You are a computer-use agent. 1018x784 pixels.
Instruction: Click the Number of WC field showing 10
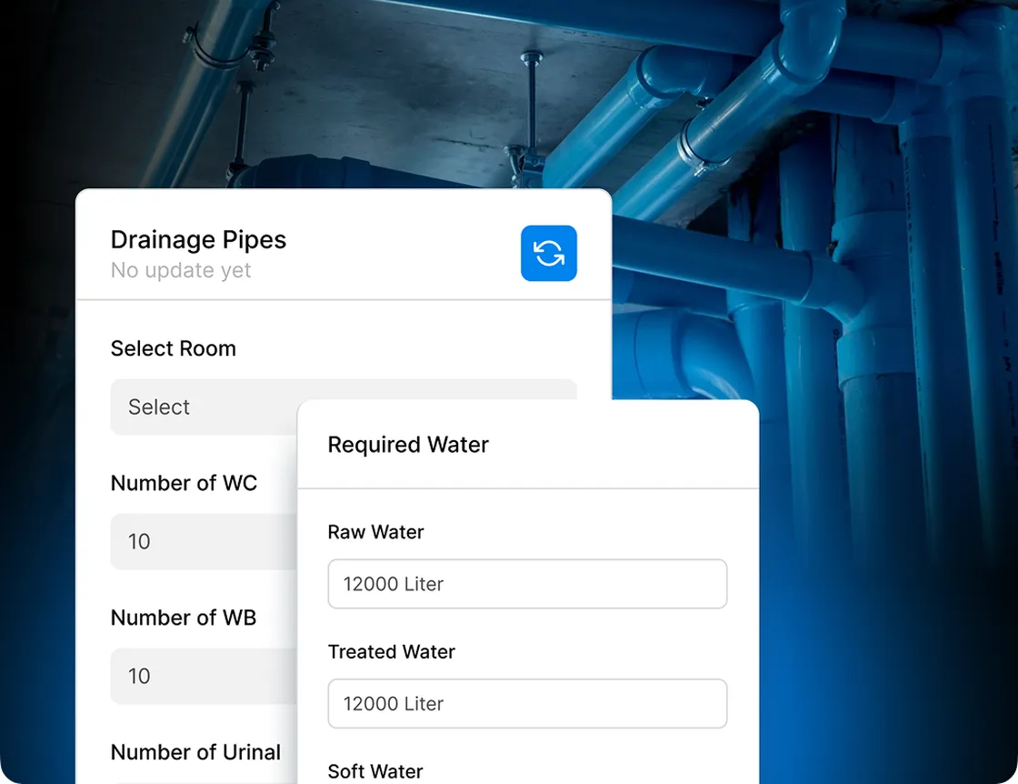pos(204,542)
